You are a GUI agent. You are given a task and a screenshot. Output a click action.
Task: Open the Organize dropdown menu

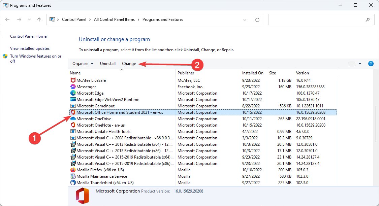click(x=83, y=63)
